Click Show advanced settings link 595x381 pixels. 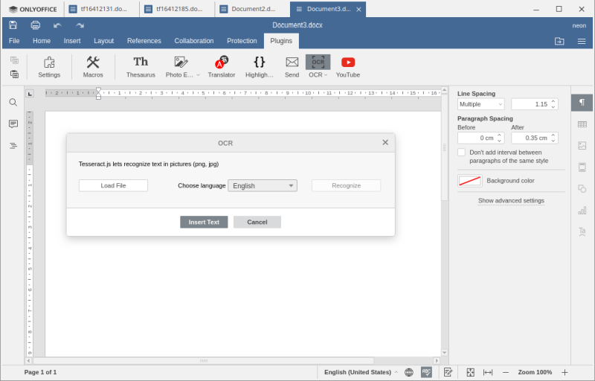click(x=511, y=201)
